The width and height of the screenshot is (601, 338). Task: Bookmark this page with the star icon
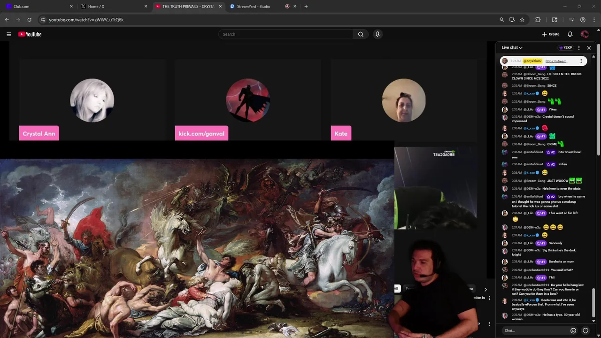(x=522, y=20)
